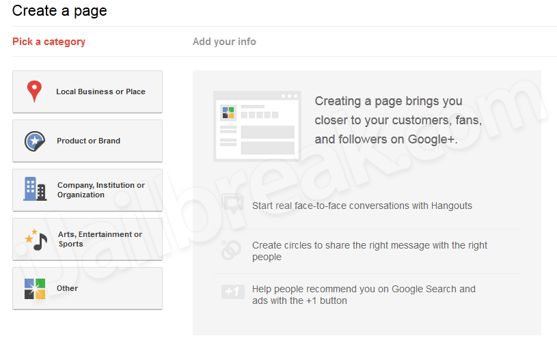
Task: Click the Create a page heading
Action: [59, 11]
